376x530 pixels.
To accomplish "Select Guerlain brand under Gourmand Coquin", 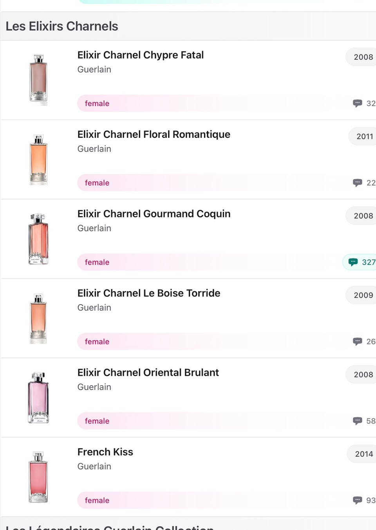I will click(94, 228).
